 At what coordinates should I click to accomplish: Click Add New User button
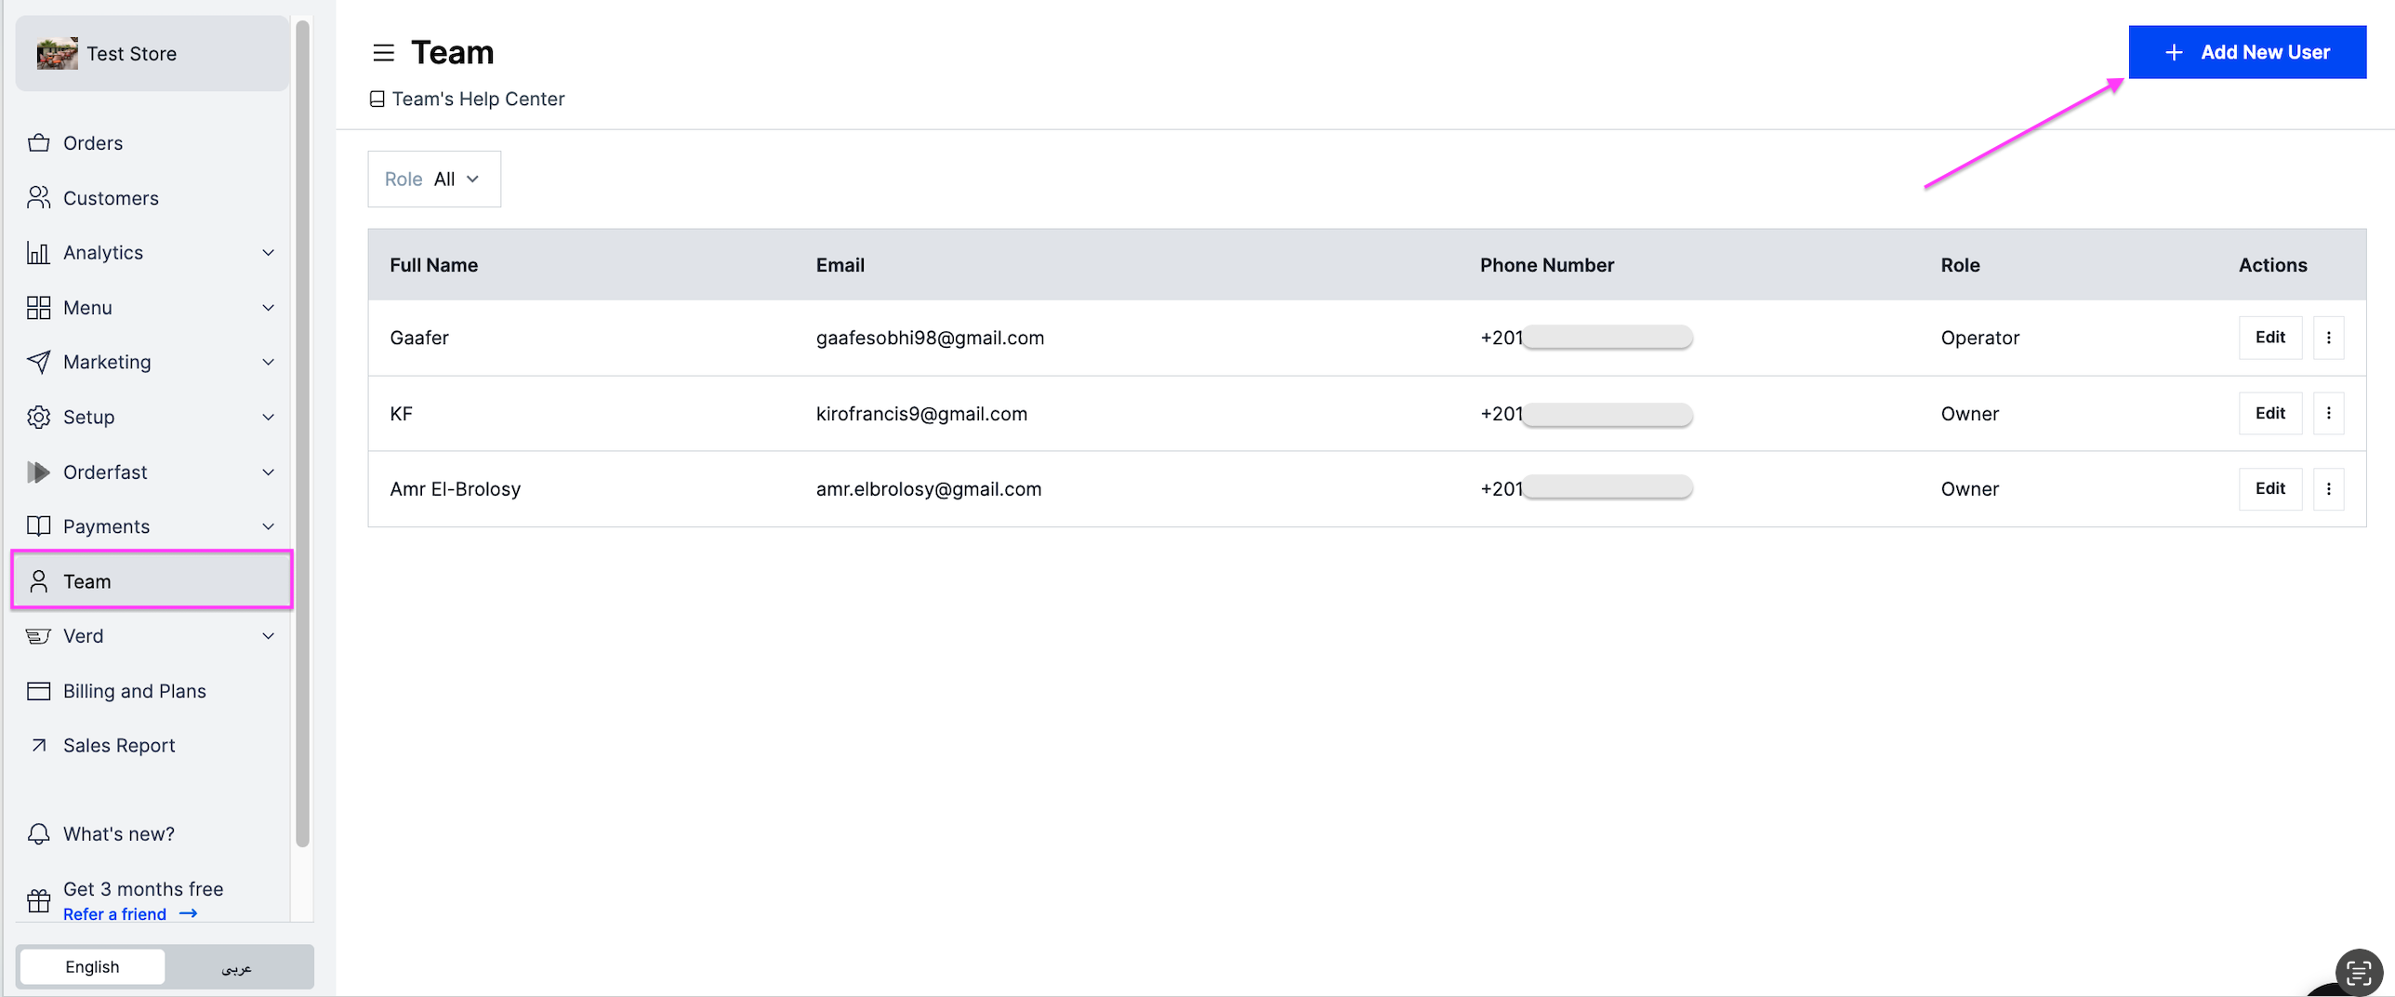click(2247, 53)
